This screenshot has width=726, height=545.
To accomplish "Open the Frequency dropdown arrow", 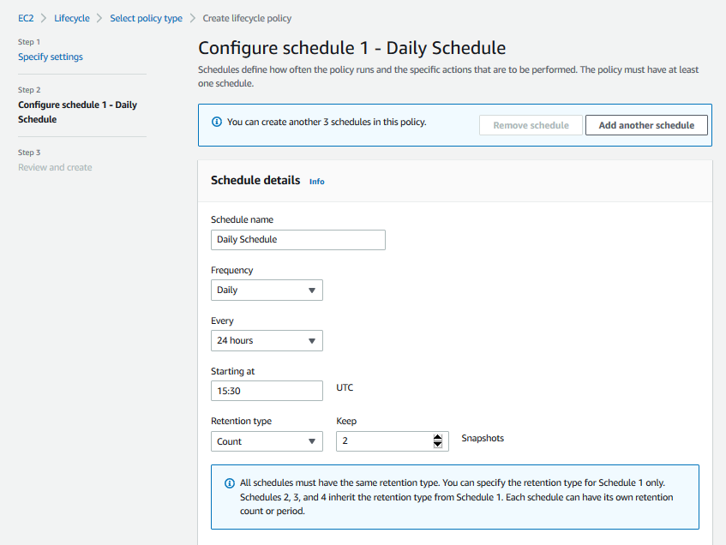I will [312, 290].
